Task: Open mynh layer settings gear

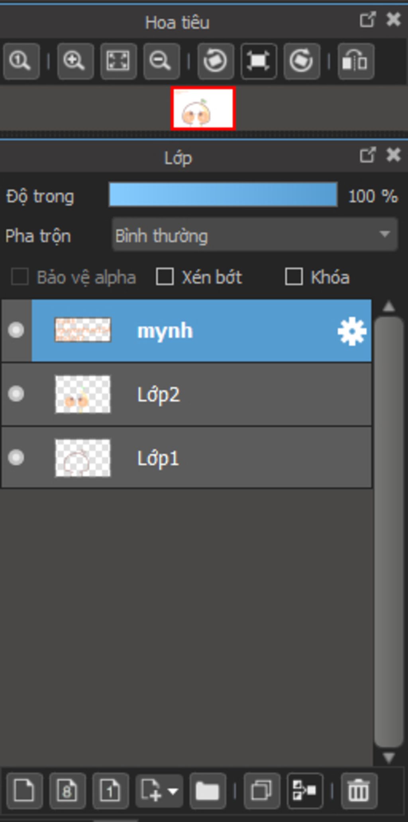Action: tap(352, 331)
